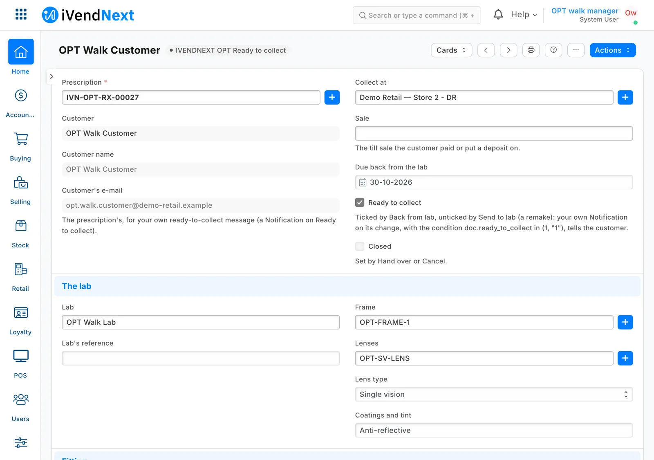The image size is (654, 460).
Task: Open the Cards view dropdown
Action: point(451,50)
